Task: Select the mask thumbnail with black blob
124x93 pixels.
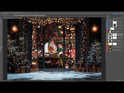Action: (115, 35)
